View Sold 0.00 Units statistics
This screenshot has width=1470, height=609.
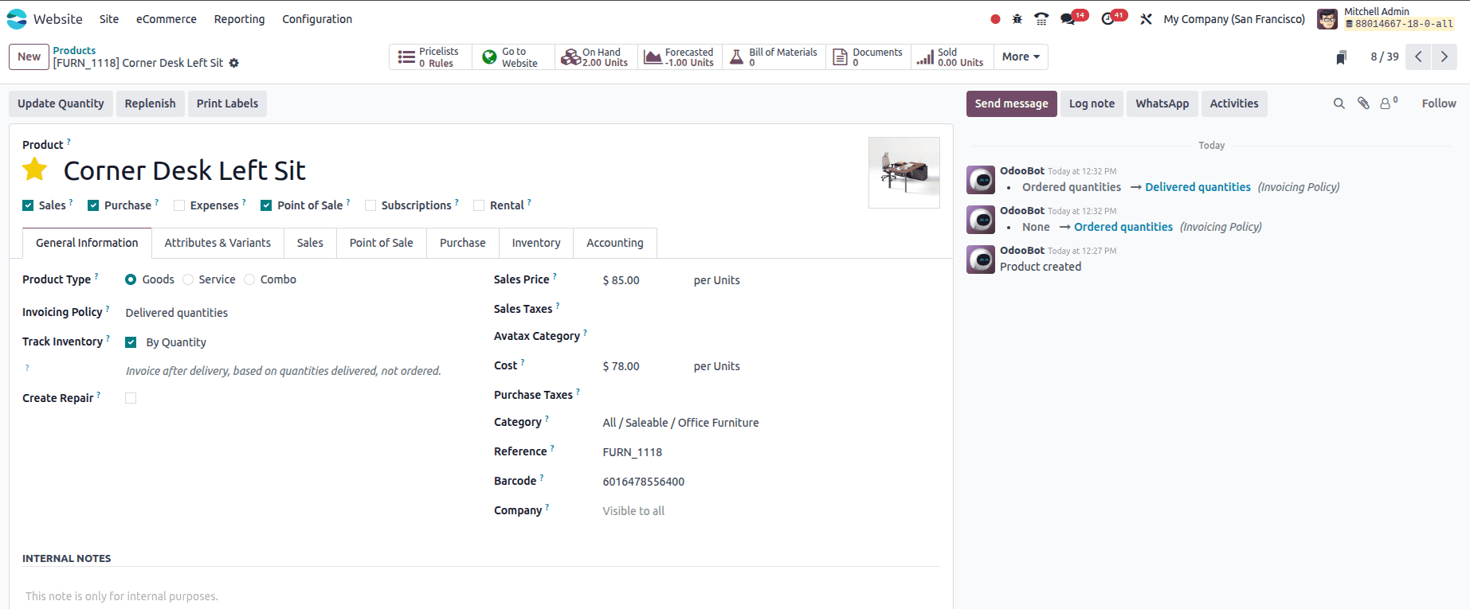[x=951, y=57]
